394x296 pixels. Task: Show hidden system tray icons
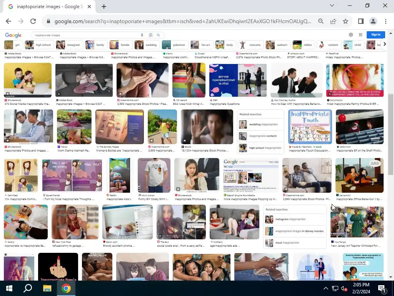[x=326, y=288]
